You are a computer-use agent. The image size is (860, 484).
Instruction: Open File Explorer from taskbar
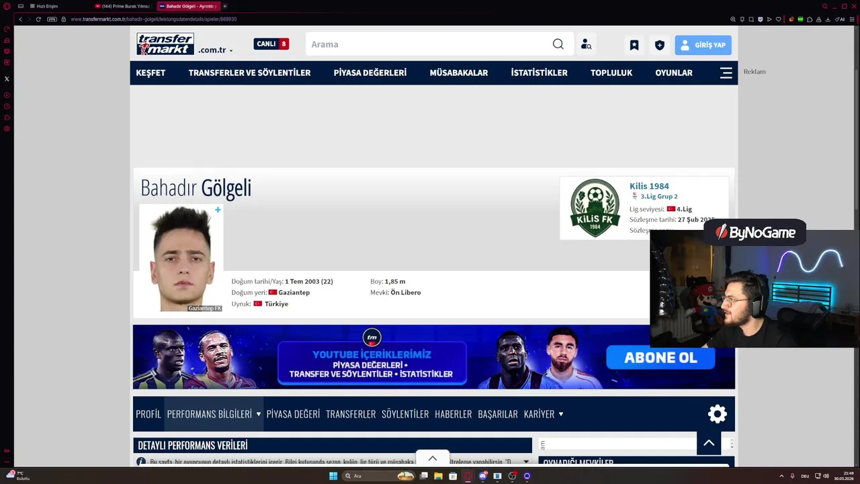(438, 476)
